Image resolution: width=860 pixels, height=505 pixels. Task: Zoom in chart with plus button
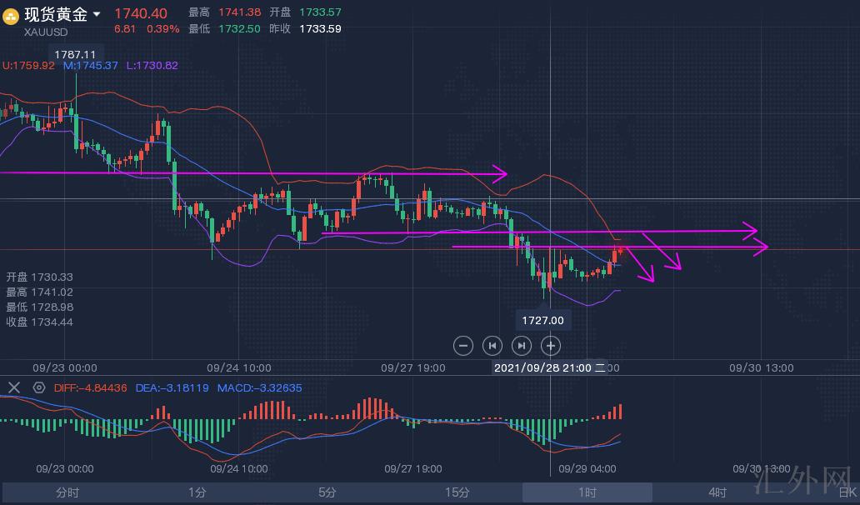pyautogui.click(x=550, y=345)
